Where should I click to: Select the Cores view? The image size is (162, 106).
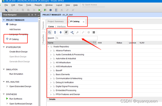point(51,27)
